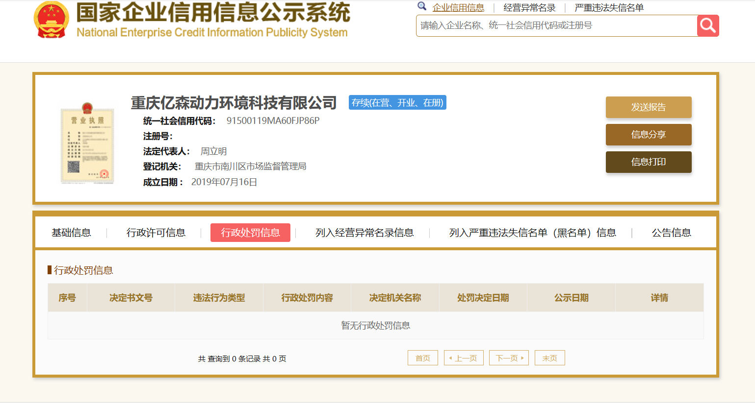This screenshot has width=755, height=405.
Task: Select the 行政处罚信息 tab
Action: coord(250,233)
